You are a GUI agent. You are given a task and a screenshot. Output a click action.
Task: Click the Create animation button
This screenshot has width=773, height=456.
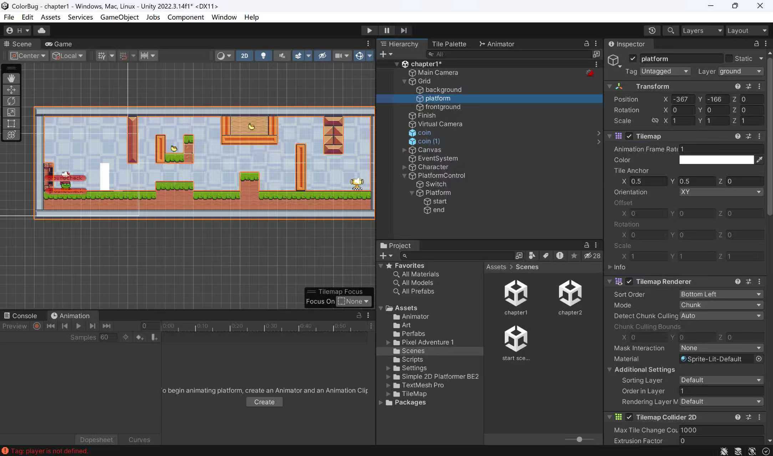pyautogui.click(x=264, y=402)
